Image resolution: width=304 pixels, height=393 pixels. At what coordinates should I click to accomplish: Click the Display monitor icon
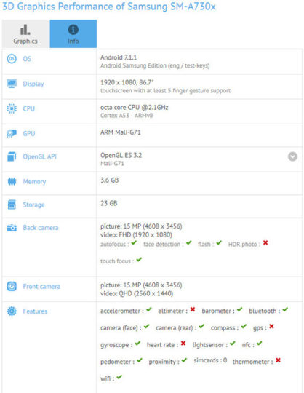12,84
